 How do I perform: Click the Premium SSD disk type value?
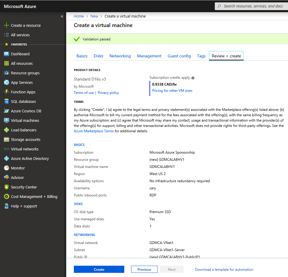(x=160, y=212)
